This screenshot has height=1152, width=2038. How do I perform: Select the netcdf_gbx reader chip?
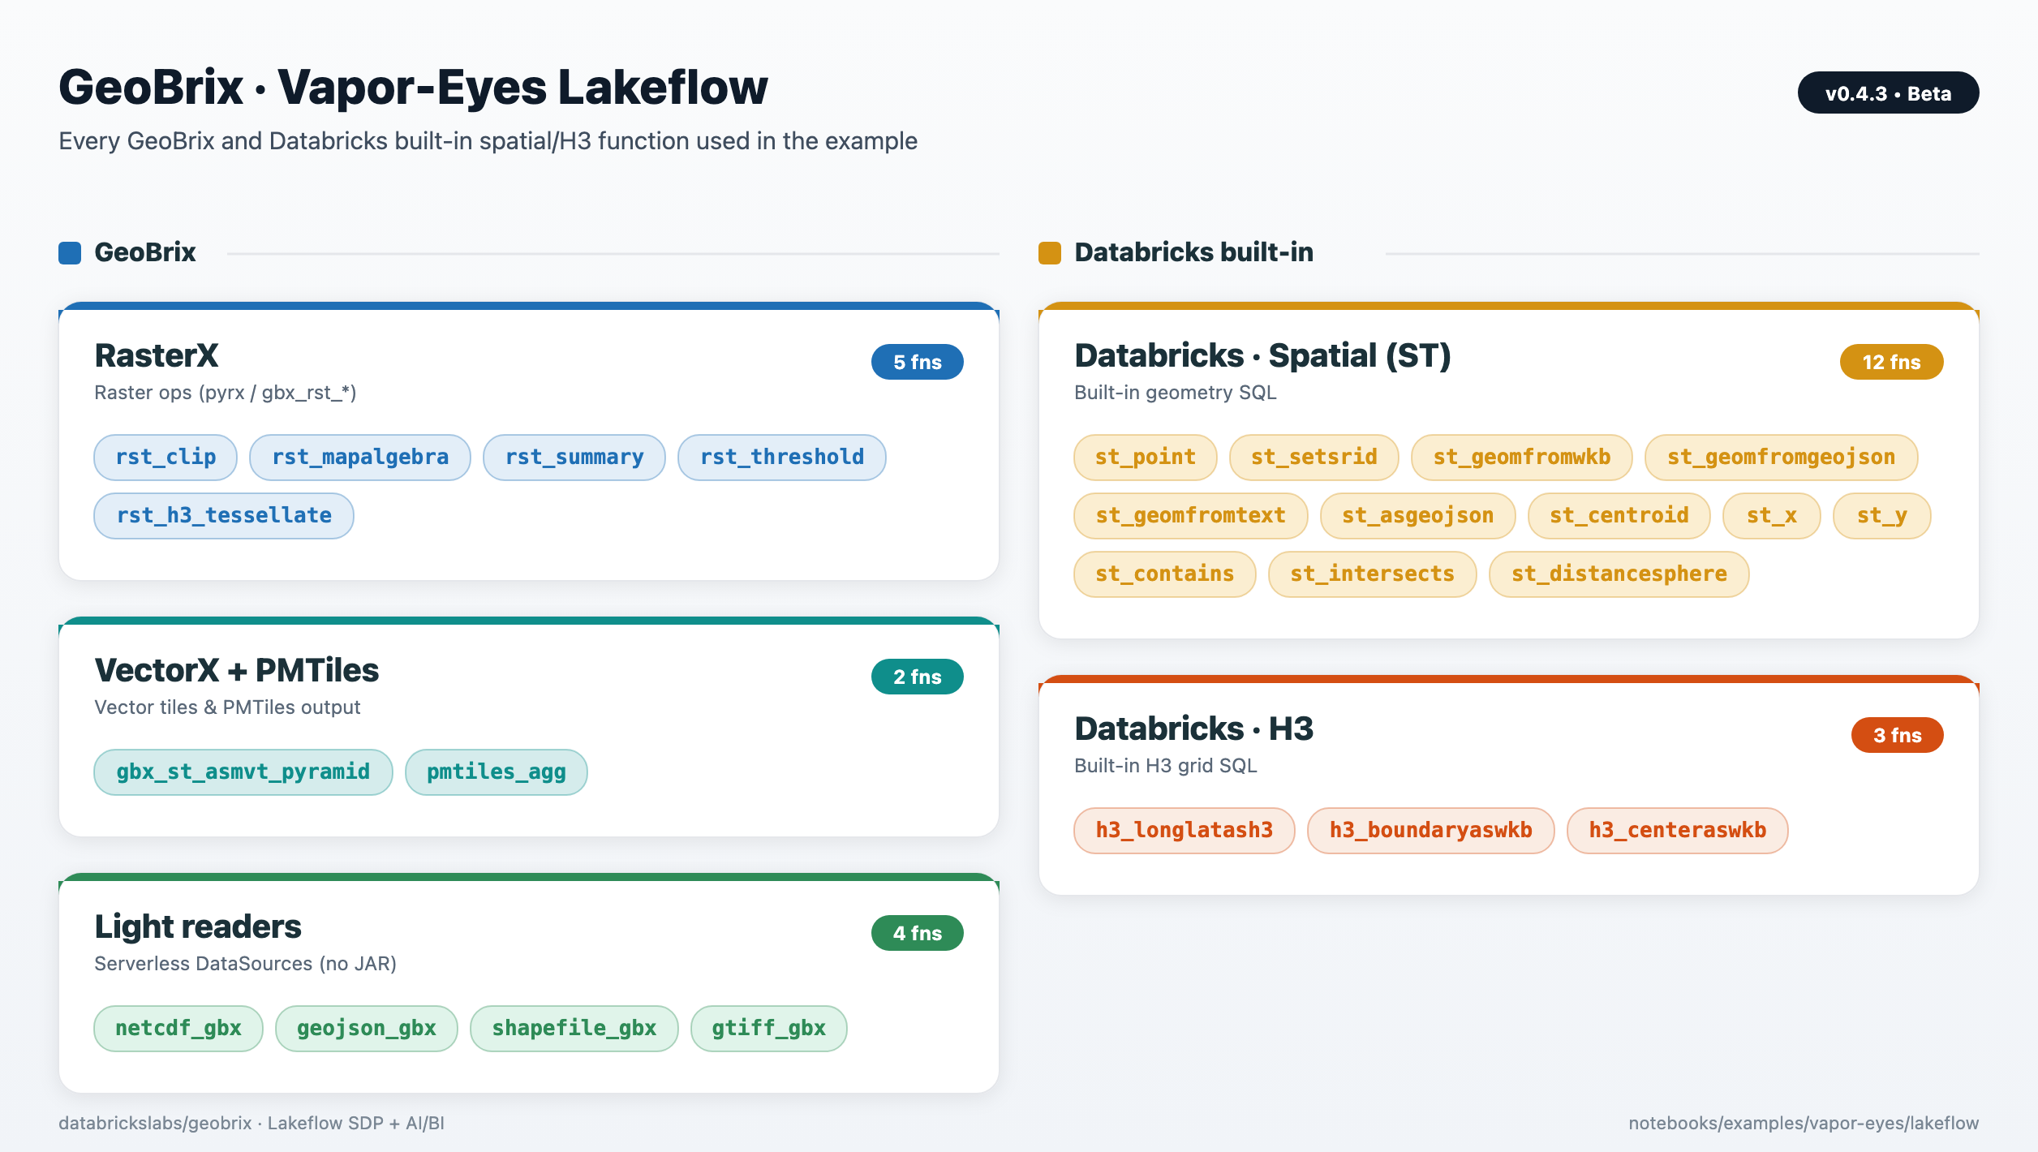tap(178, 1029)
